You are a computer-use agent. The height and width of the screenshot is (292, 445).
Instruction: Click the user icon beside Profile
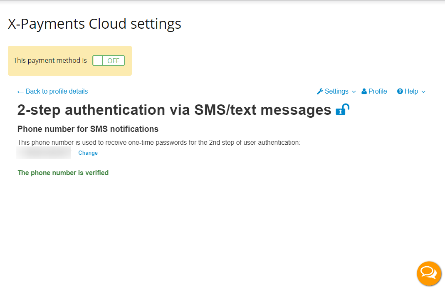click(364, 92)
